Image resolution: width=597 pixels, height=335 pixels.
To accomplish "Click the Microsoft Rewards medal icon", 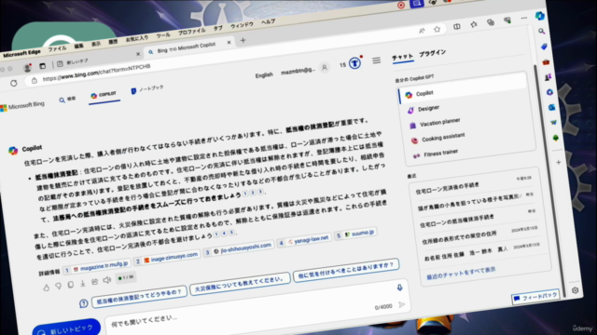I will [354, 63].
